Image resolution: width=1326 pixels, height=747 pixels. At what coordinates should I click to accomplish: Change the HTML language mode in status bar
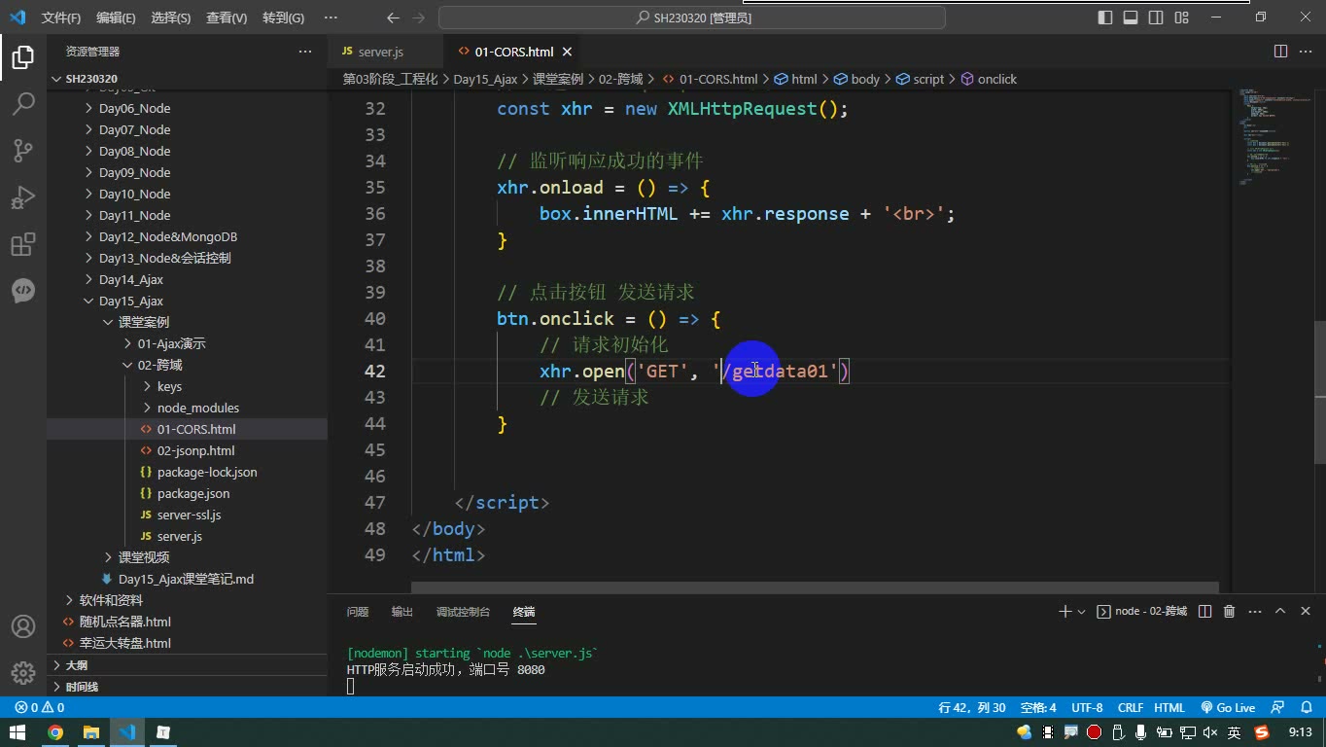coord(1169,707)
